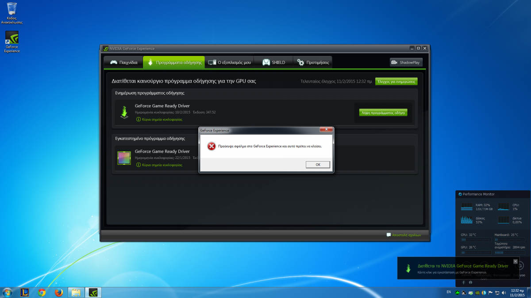The width and height of the screenshot is (531, 298).
Task: Click the Performance Monitor title icon
Action: (460, 194)
